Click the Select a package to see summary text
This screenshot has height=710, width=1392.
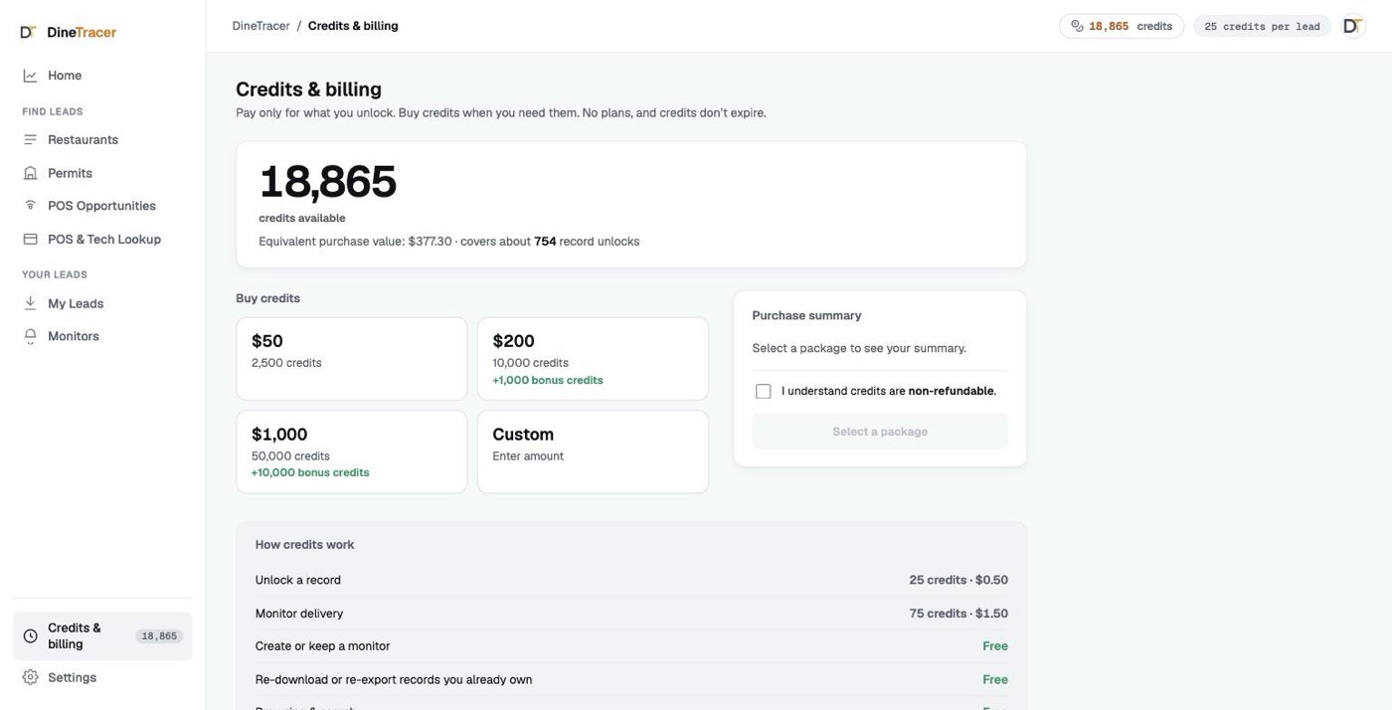859,348
